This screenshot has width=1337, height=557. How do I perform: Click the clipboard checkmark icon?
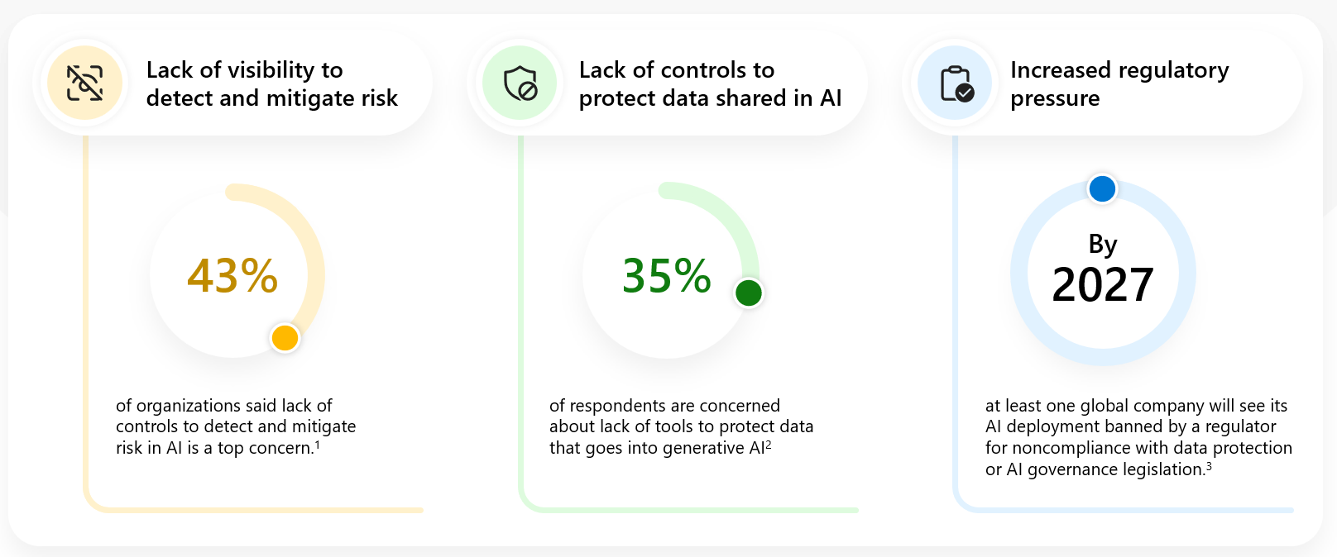pyautogui.click(x=956, y=83)
